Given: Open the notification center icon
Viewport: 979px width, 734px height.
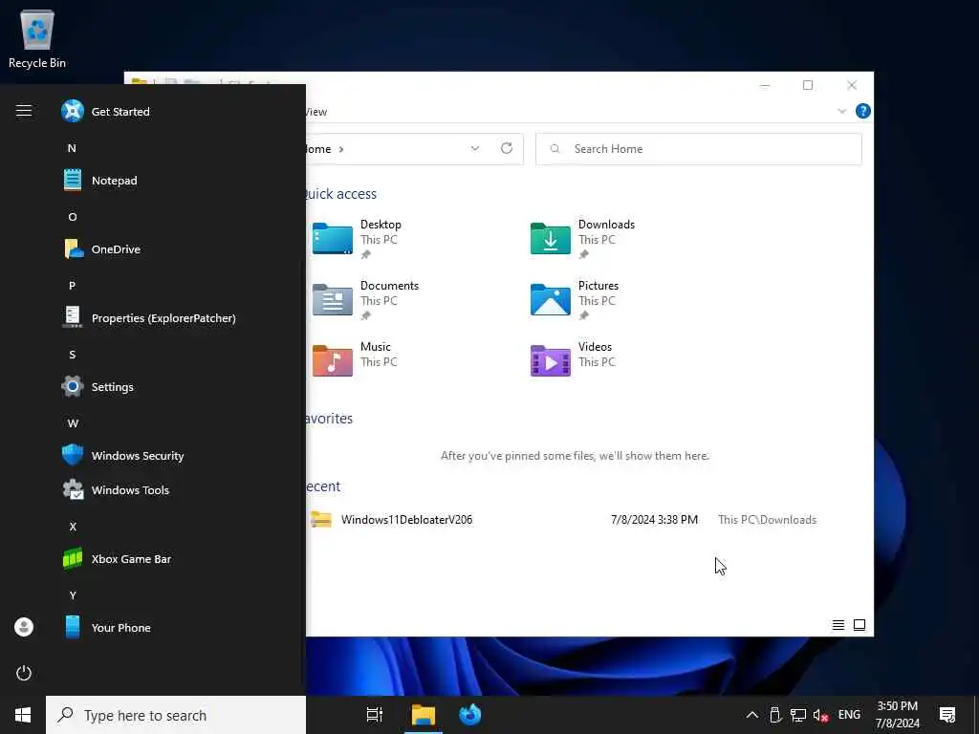Looking at the screenshot, I should coord(947,715).
